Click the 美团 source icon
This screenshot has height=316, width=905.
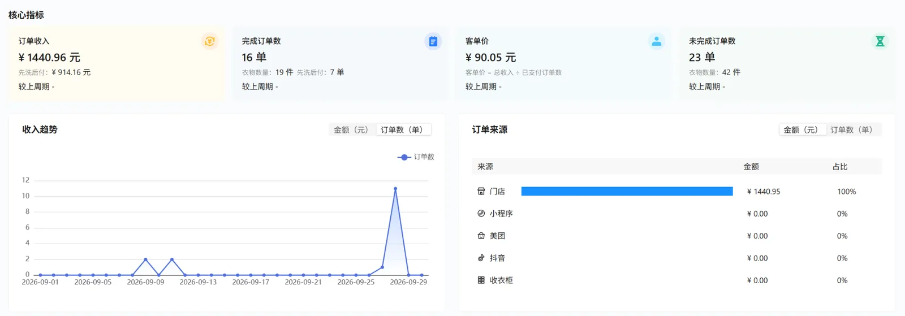pyautogui.click(x=481, y=236)
